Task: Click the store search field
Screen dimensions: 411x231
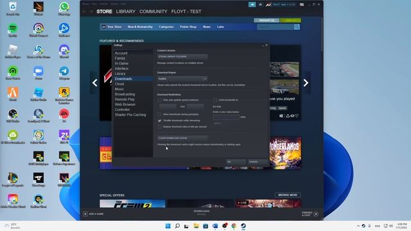Action: pyautogui.click(x=275, y=27)
